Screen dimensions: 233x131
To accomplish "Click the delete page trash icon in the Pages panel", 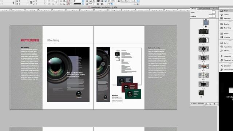I will [214, 104].
